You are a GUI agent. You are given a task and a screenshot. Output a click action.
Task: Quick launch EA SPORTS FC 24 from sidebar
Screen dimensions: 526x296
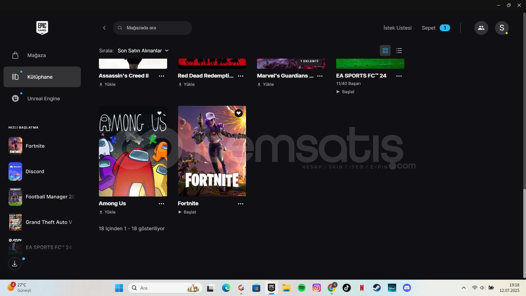[42, 247]
